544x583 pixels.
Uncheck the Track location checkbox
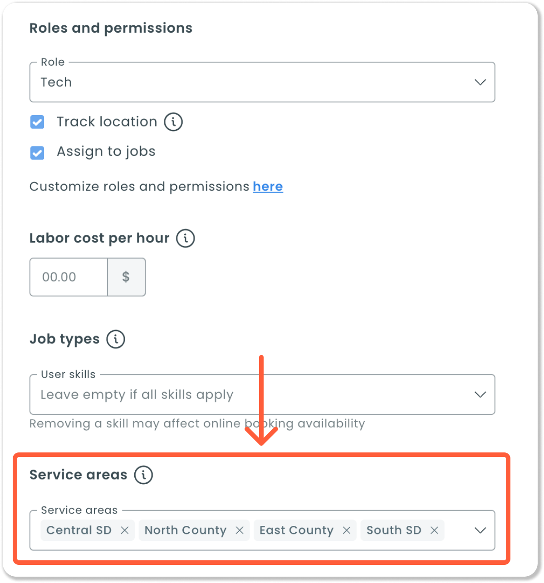click(37, 122)
